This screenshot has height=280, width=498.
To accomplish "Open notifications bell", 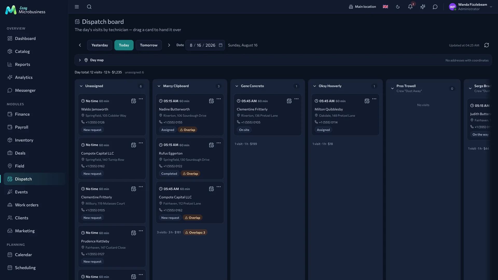I will (410, 7).
